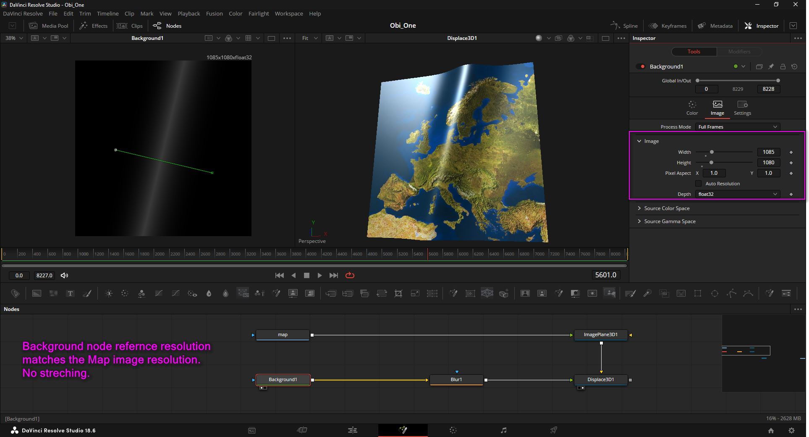The height and width of the screenshot is (437, 809).
Task: Toggle Depth keyframe diamond
Action: 791,194
